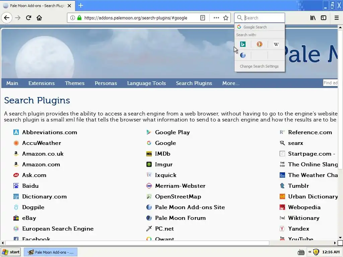Open Change Search Settings

(x=259, y=66)
